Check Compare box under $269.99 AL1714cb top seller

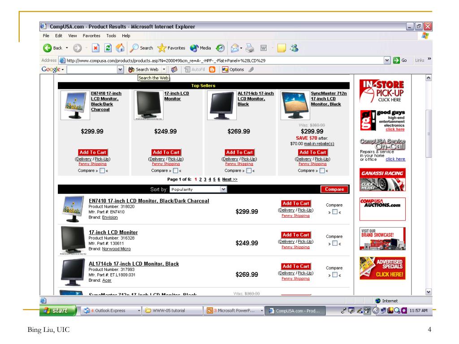249,171
